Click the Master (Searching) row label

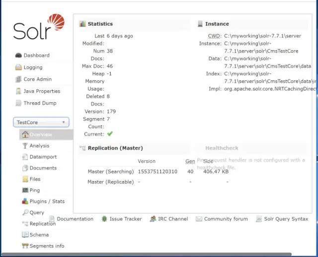click(111, 172)
